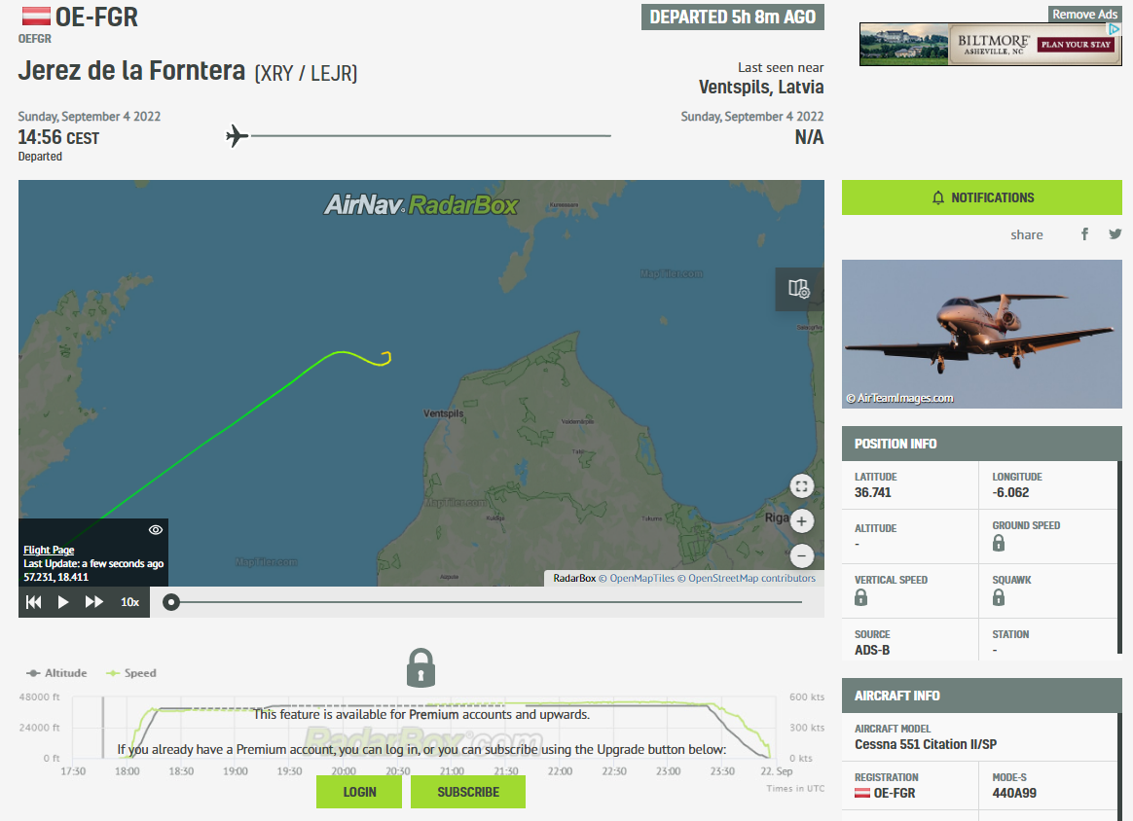Click the Jerez de la Forntera heading

pyautogui.click(x=131, y=71)
